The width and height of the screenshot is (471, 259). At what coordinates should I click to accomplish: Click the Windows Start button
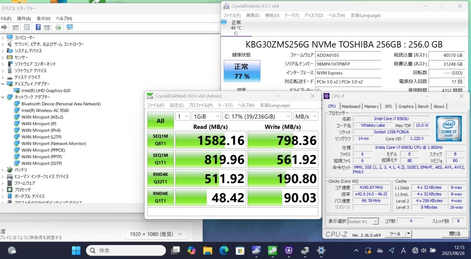pos(76,251)
